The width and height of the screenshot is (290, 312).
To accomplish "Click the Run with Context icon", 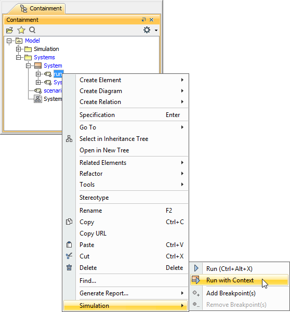I will [x=196, y=280].
